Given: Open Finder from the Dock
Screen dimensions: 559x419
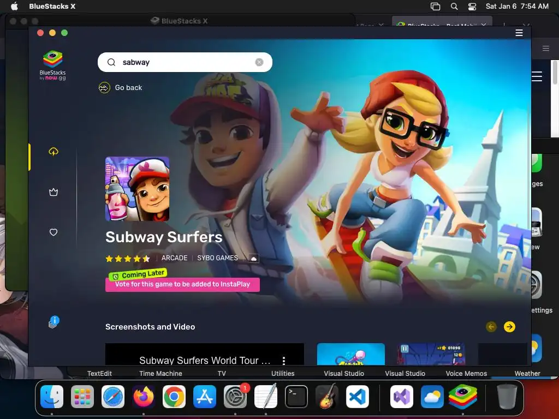Looking at the screenshot, I should (x=52, y=397).
